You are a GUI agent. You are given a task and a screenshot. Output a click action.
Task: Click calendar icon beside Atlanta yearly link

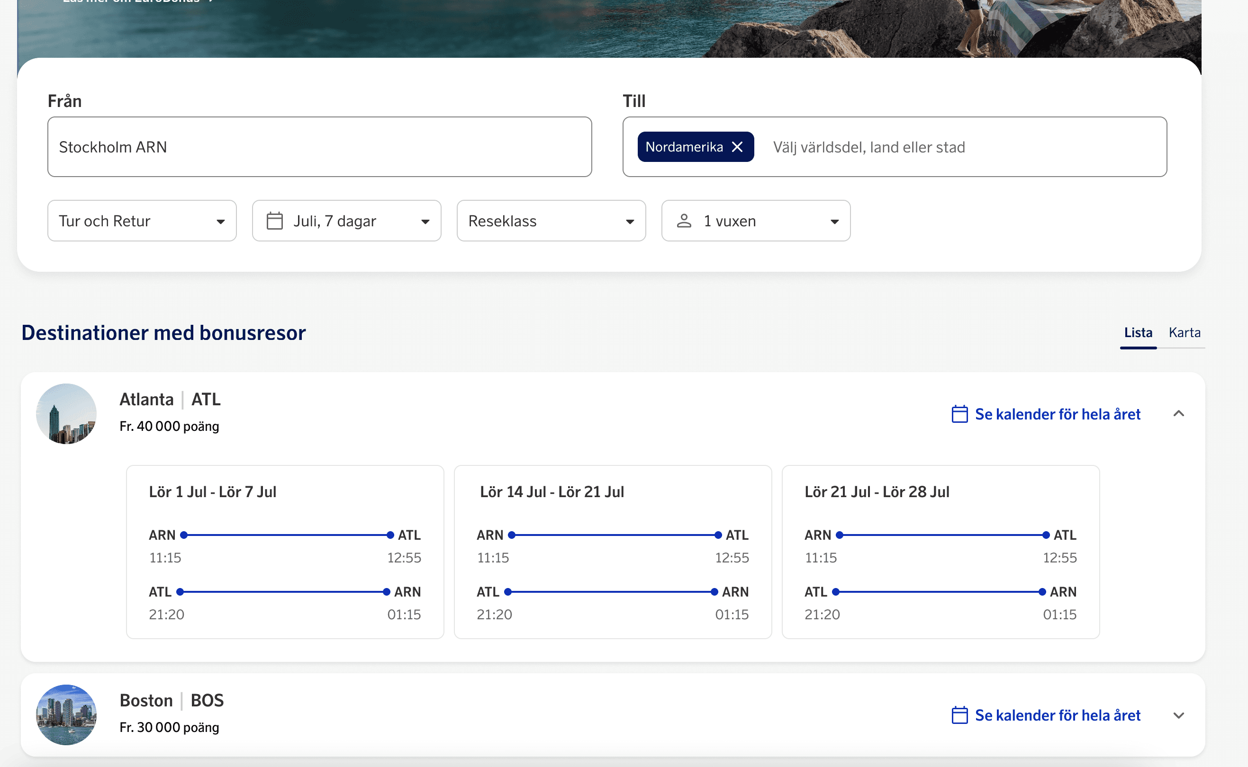tap(959, 414)
